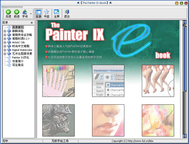
Task: Click the scrollbar up arrow
Action: click(x=185, y=22)
